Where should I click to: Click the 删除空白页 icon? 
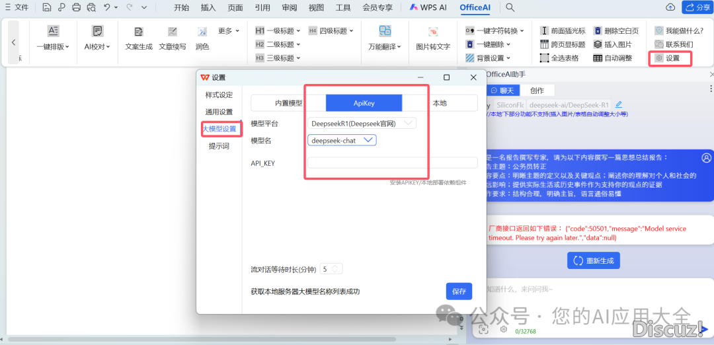(x=616, y=30)
